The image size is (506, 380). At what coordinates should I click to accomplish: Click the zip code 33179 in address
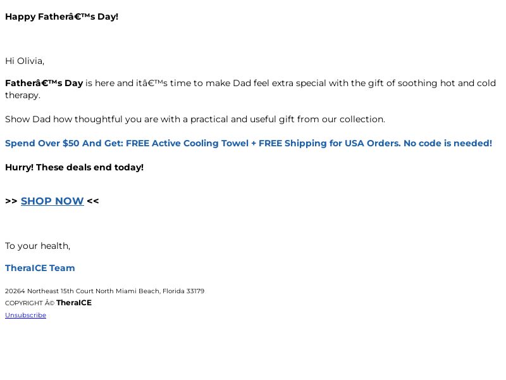point(195,291)
